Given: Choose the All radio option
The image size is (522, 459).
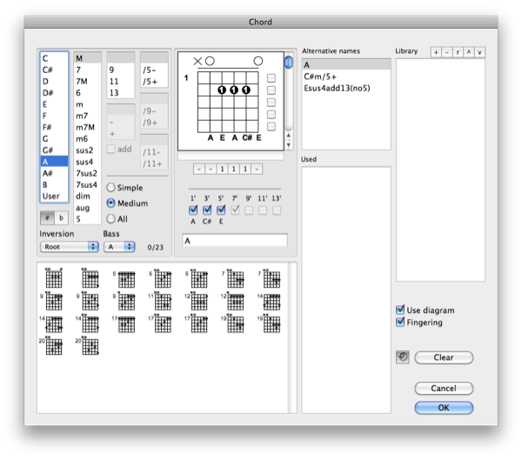Looking at the screenshot, I should tap(111, 217).
